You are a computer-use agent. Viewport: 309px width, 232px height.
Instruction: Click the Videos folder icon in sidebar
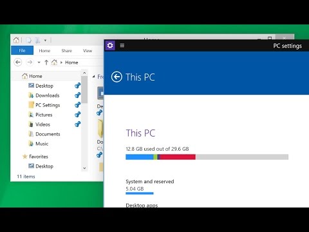point(31,124)
